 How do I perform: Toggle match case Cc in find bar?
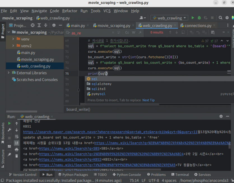pos(127,32)
